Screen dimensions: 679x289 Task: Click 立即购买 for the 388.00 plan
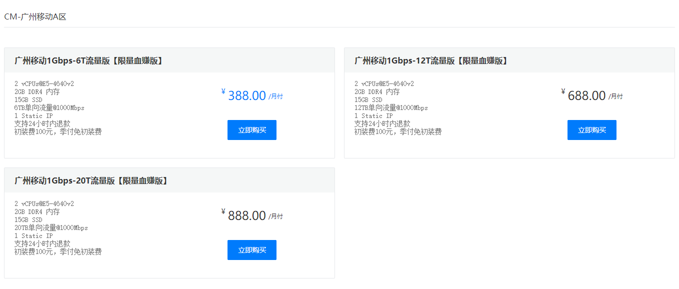252,130
